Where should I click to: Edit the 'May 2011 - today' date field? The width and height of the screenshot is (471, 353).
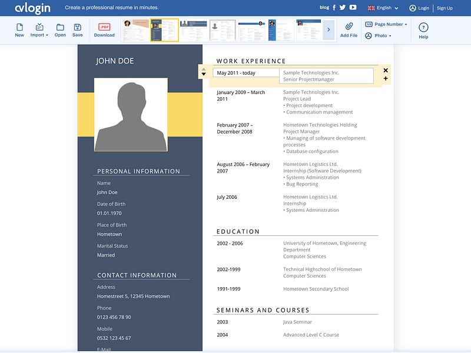click(246, 73)
